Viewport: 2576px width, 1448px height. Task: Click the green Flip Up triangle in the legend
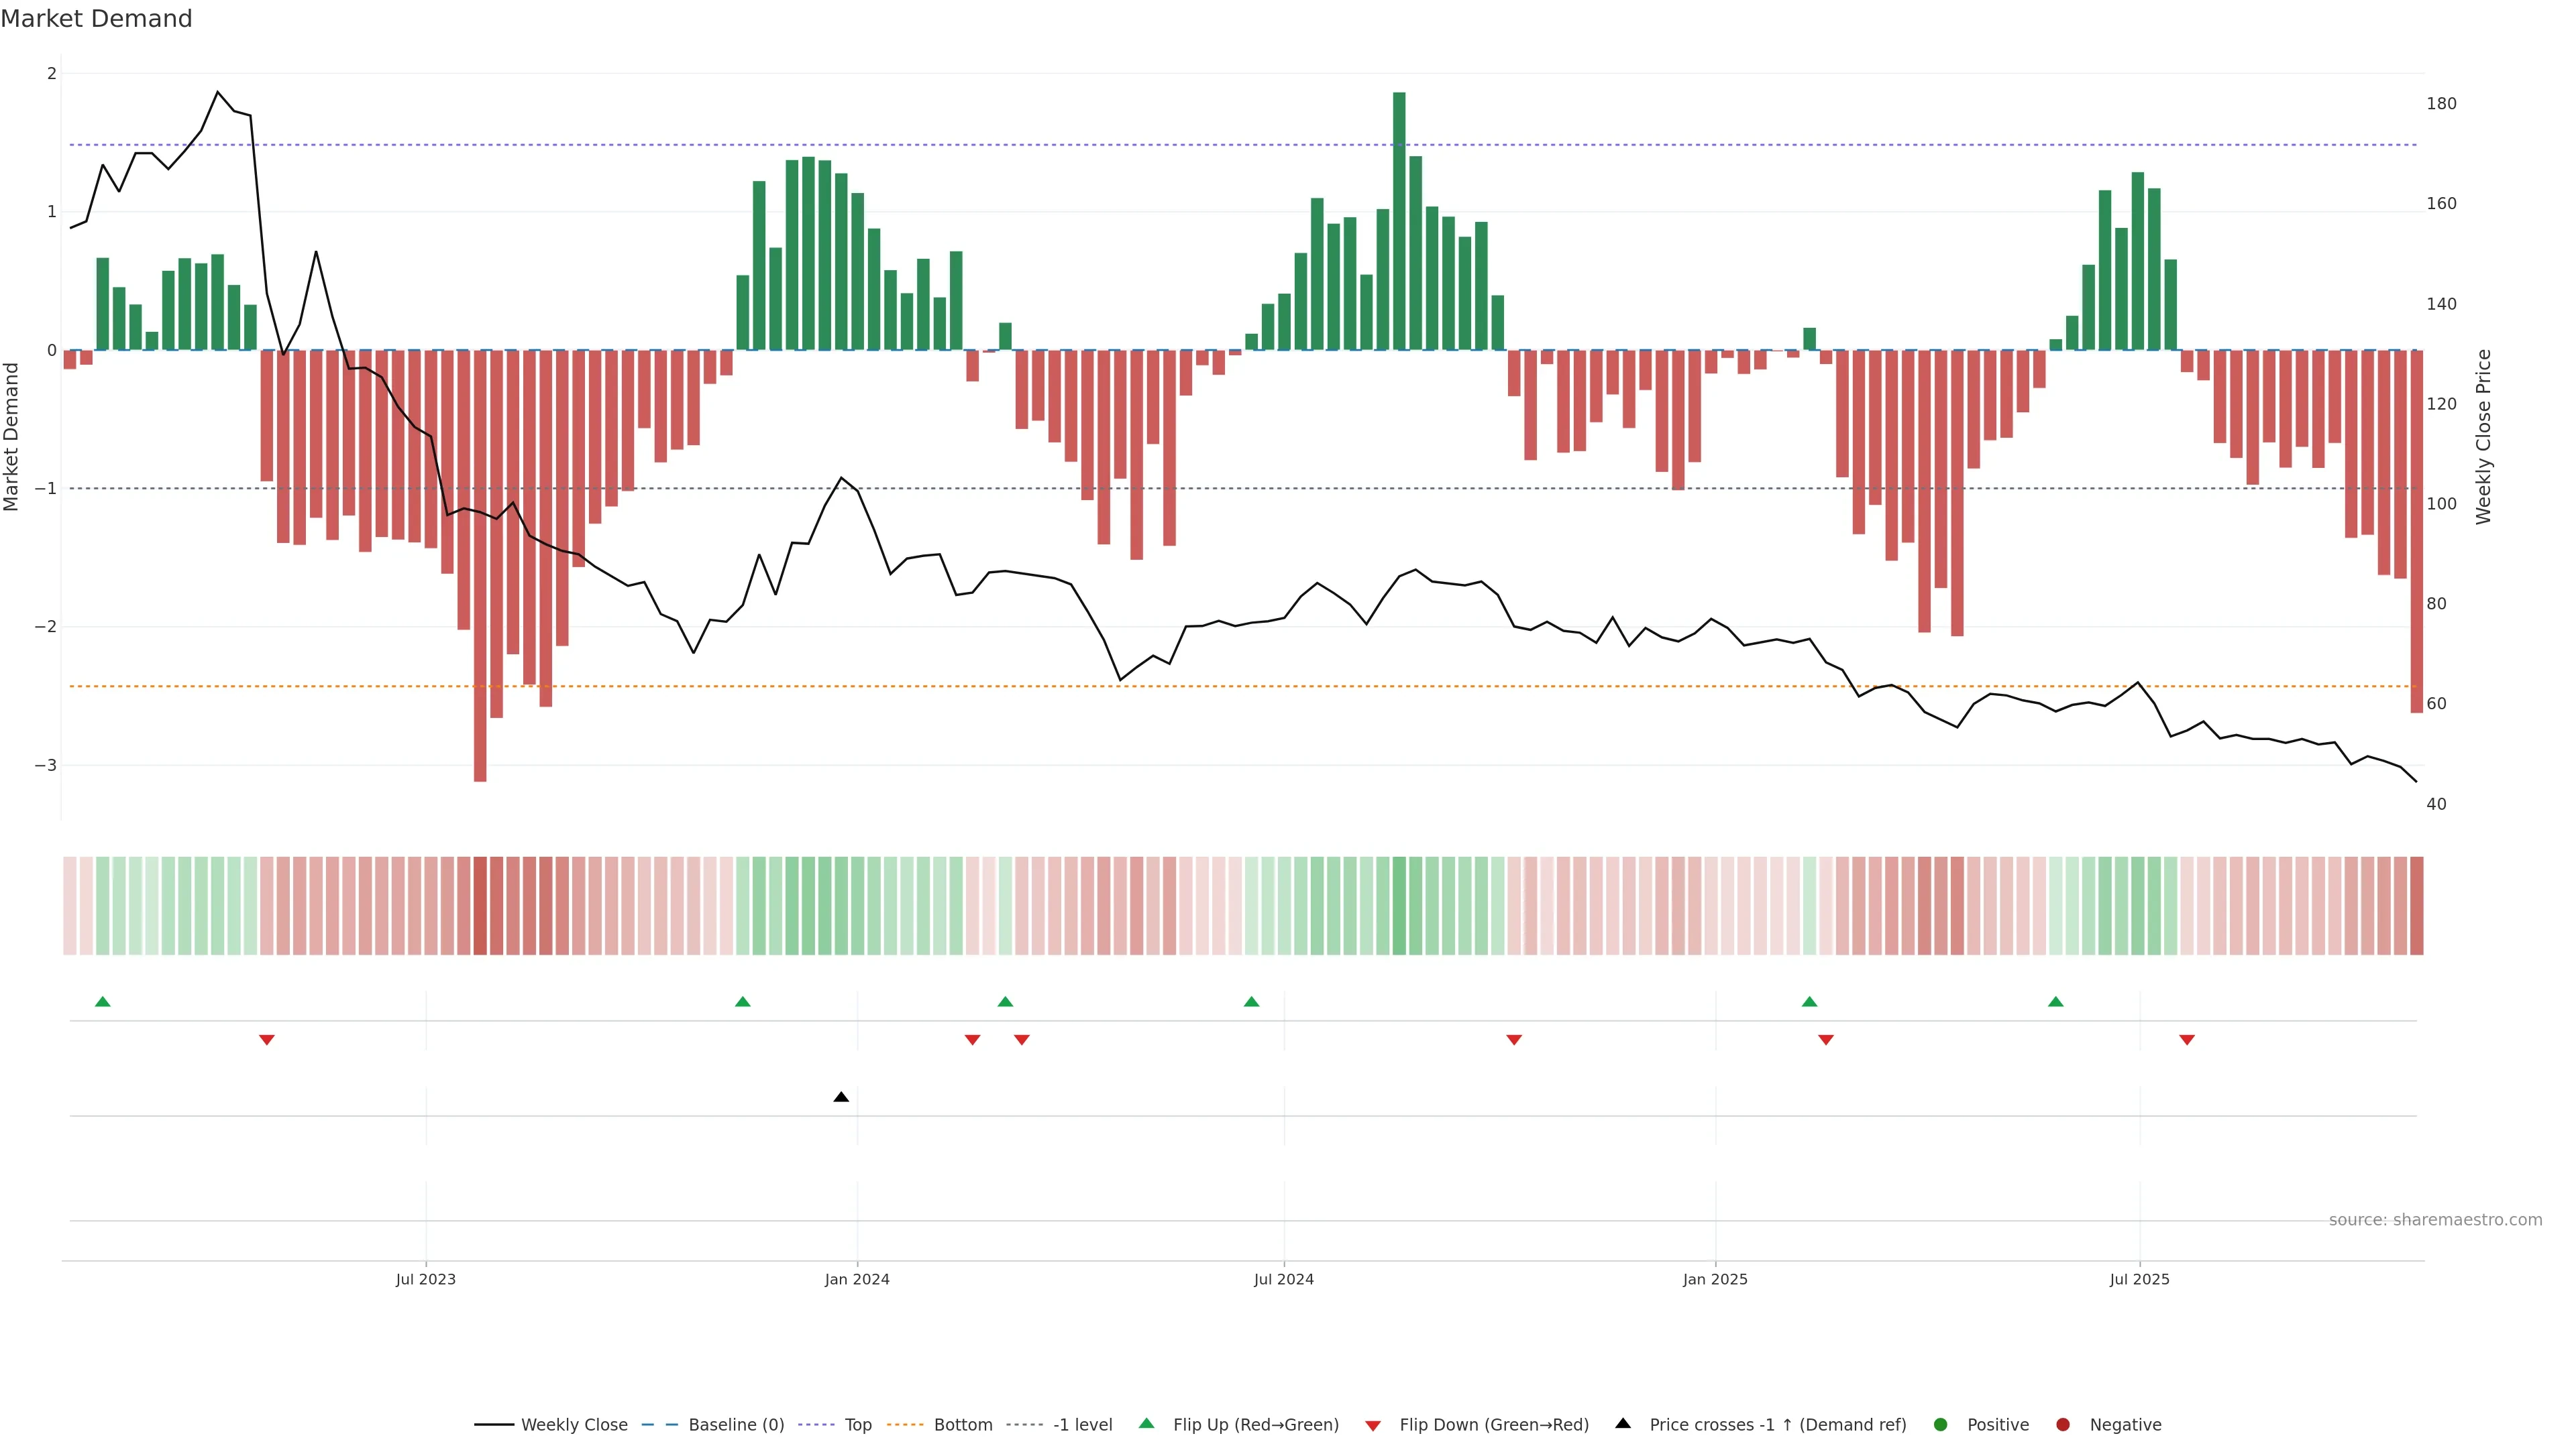pyautogui.click(x=1147, y=1424)
